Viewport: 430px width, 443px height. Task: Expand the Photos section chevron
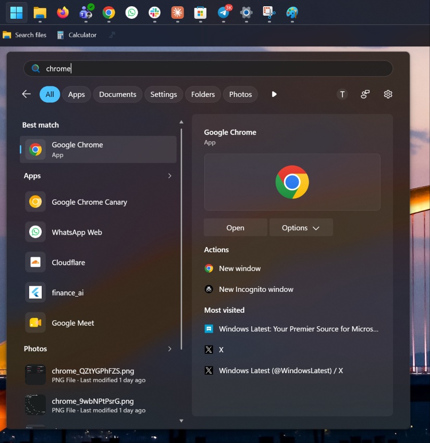pyautogui.click(x=169, y=349)
